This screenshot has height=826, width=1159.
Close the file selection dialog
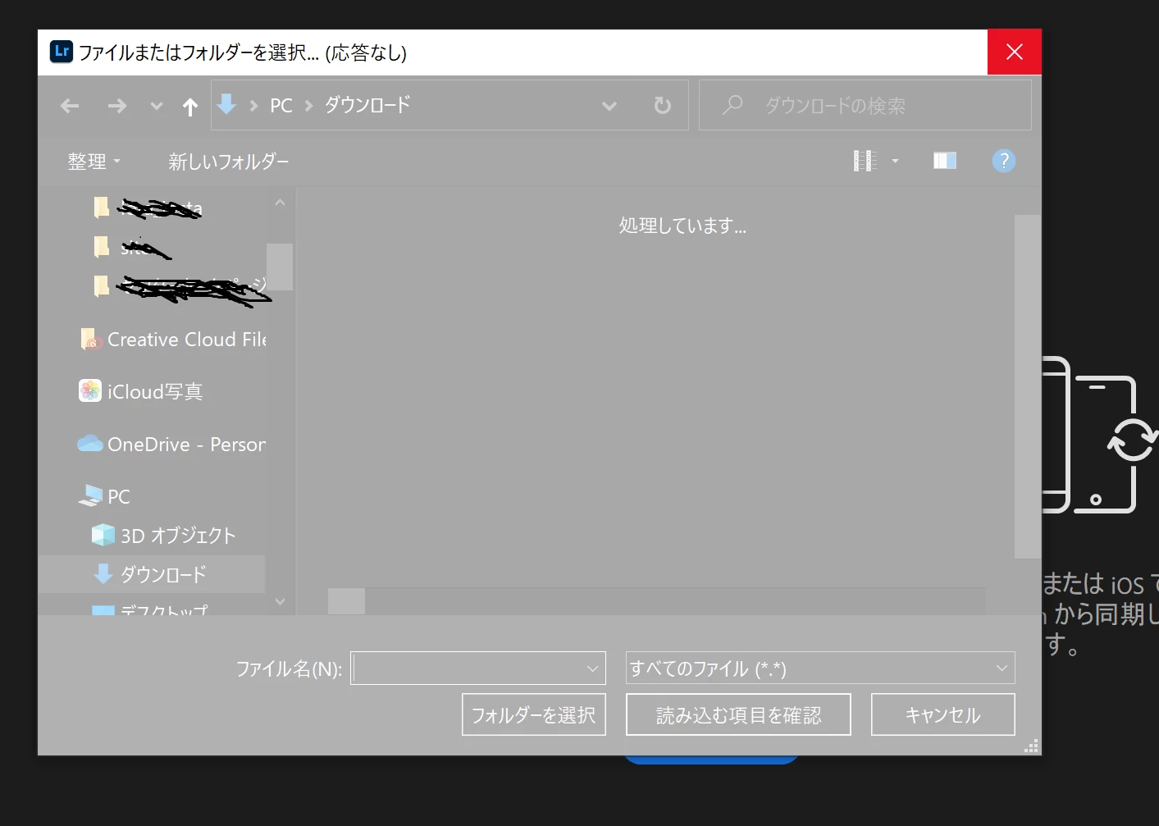[x=1015, y=52]
